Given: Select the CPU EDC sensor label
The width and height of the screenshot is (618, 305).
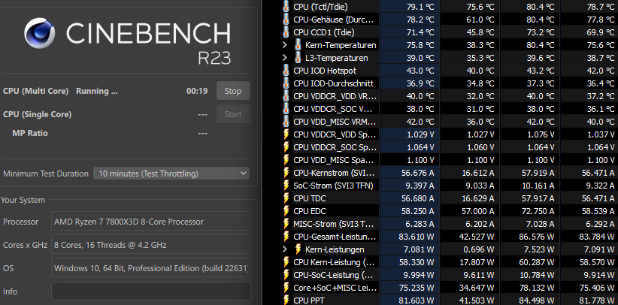Looking at the screenshot, I should [310, 211].
